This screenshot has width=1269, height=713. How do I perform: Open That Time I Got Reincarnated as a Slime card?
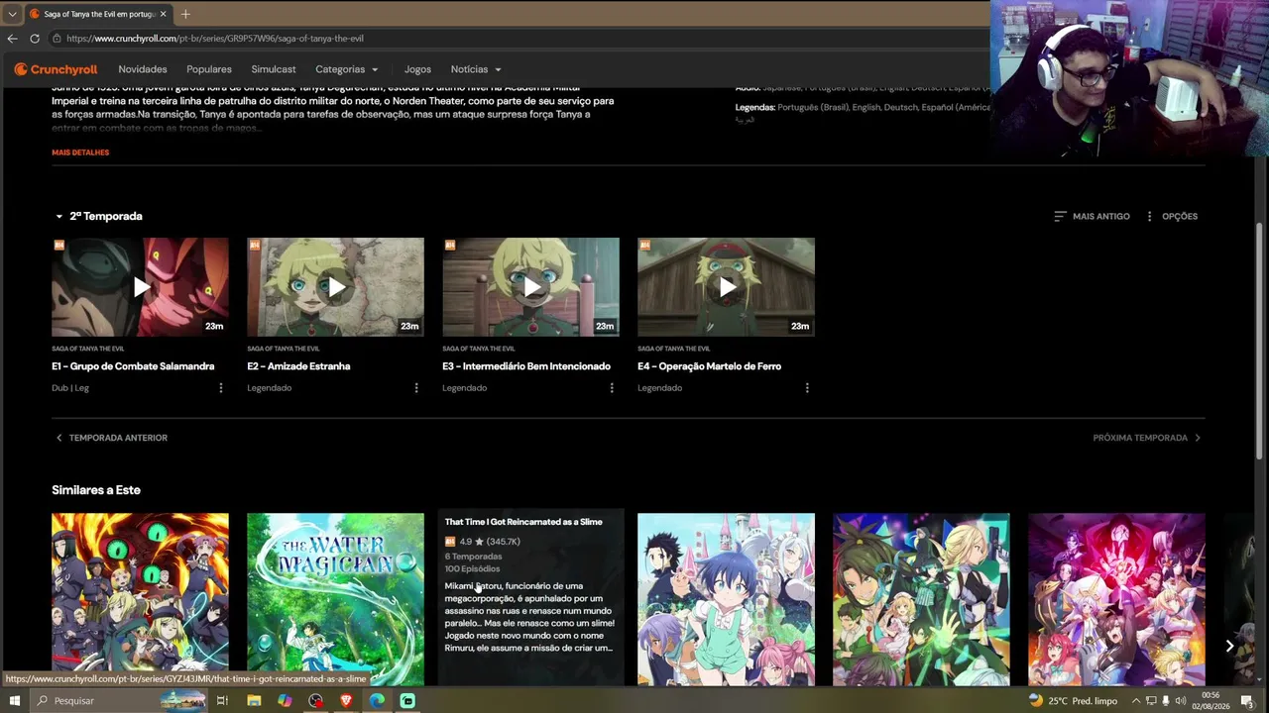[x=530, y=599]
